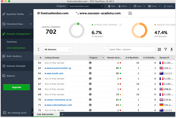This screenshot has width=176, height=118.
Task: Sort by Domain IP column
Action: tap(167, 58)
